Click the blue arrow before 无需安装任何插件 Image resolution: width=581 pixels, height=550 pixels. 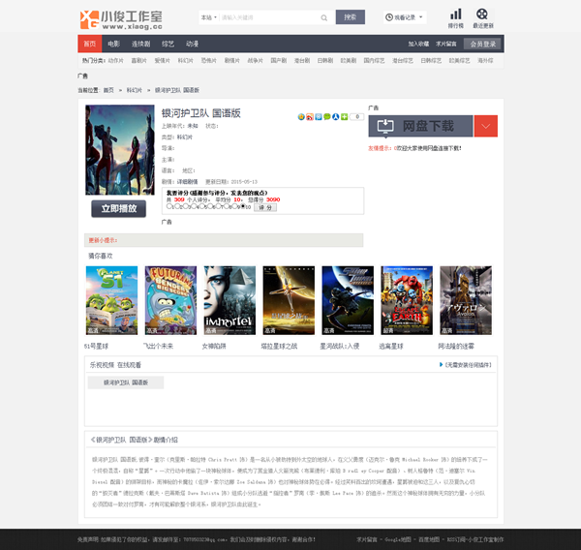tap(441, 365)
